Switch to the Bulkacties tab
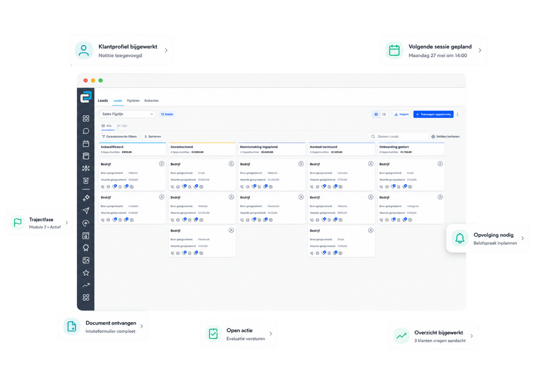Image resolution: width=535 pixels, height=385 pixels. (152, 101)
